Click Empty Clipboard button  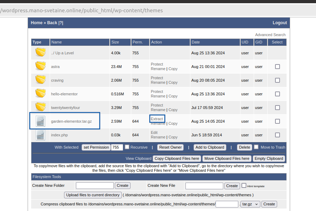pyautogui.click(x=269, y=158)
